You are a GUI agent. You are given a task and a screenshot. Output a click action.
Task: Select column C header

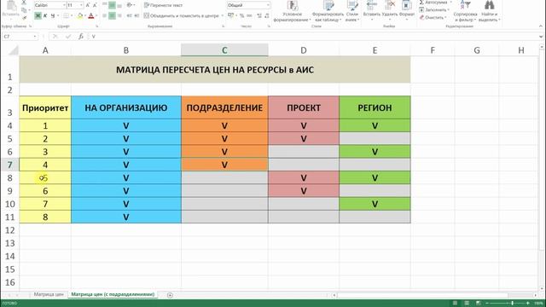click(x=224, y=50)
